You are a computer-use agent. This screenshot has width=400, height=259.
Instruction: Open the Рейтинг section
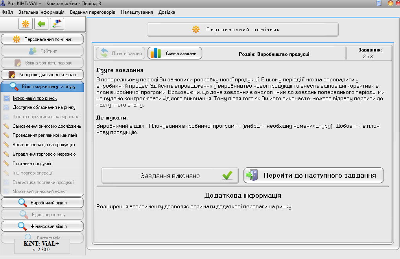point(42,51)
